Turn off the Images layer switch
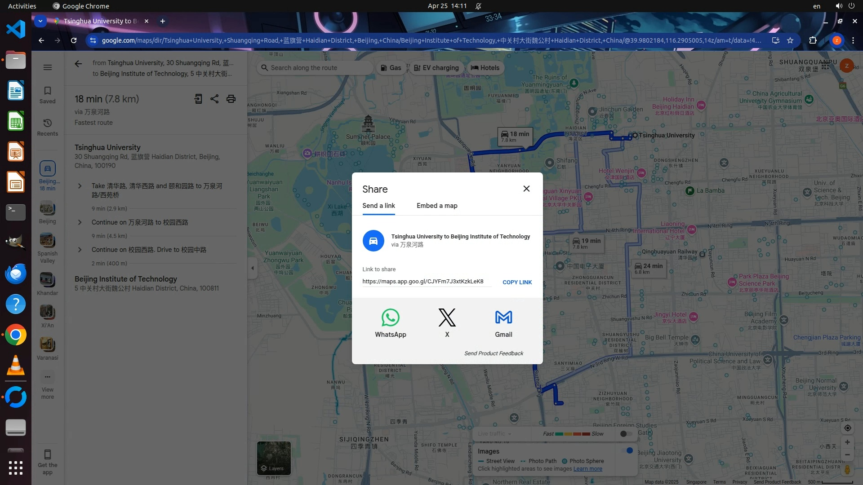 pos(628,450)
